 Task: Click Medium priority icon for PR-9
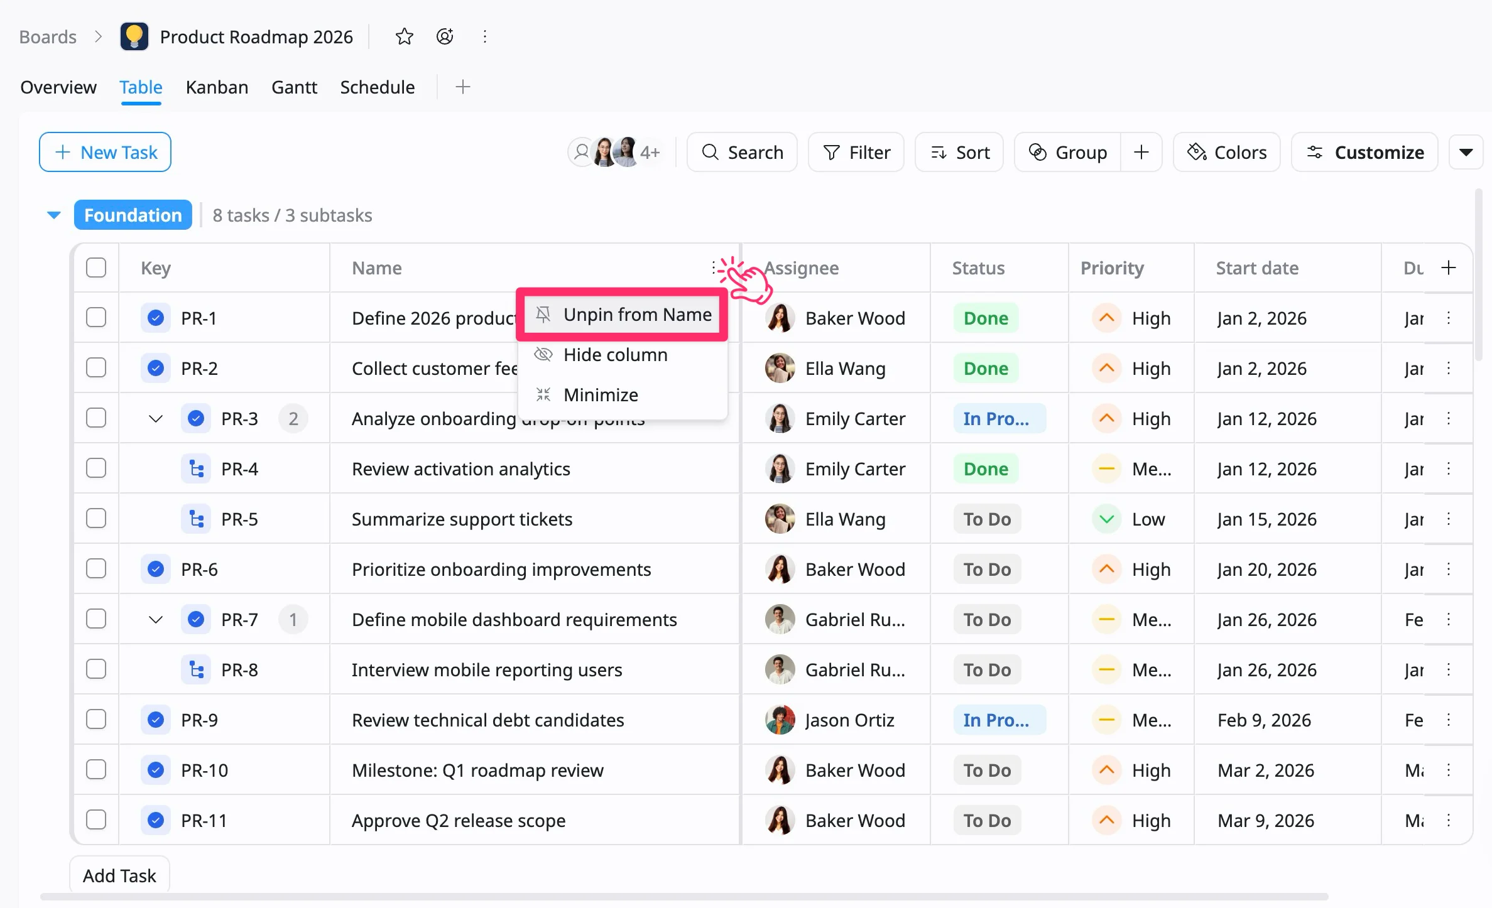click(x=1107, y=720)
